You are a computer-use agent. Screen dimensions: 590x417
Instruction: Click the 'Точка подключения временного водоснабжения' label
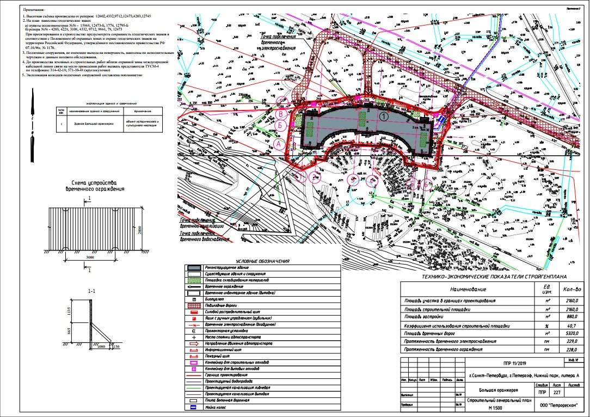pyautogui.click(x=205, y=236)
